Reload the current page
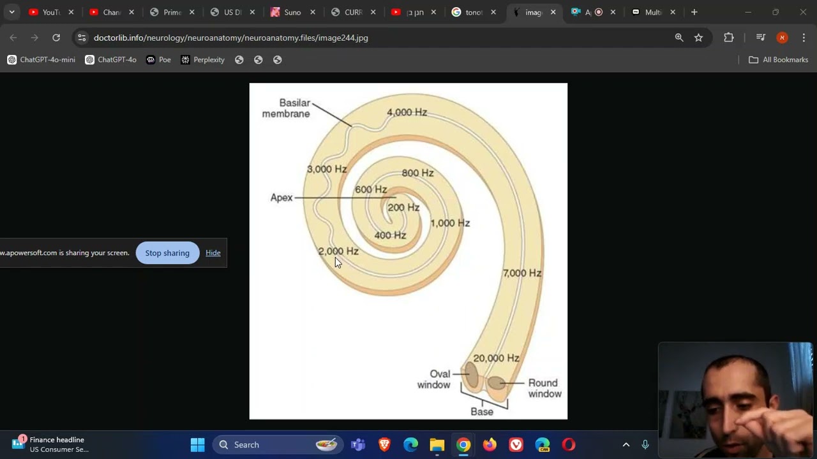 tap(56, 38)
